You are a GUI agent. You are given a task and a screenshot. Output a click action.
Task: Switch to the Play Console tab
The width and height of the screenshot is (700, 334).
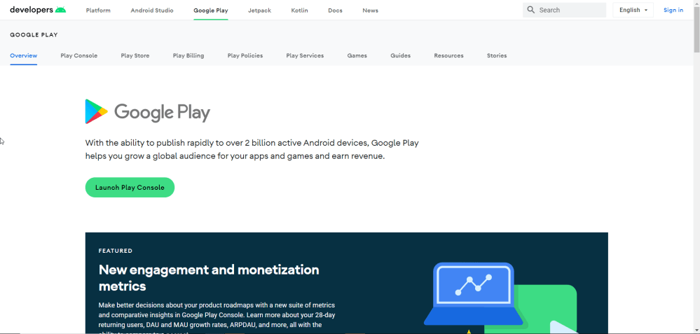click(79, 55)
